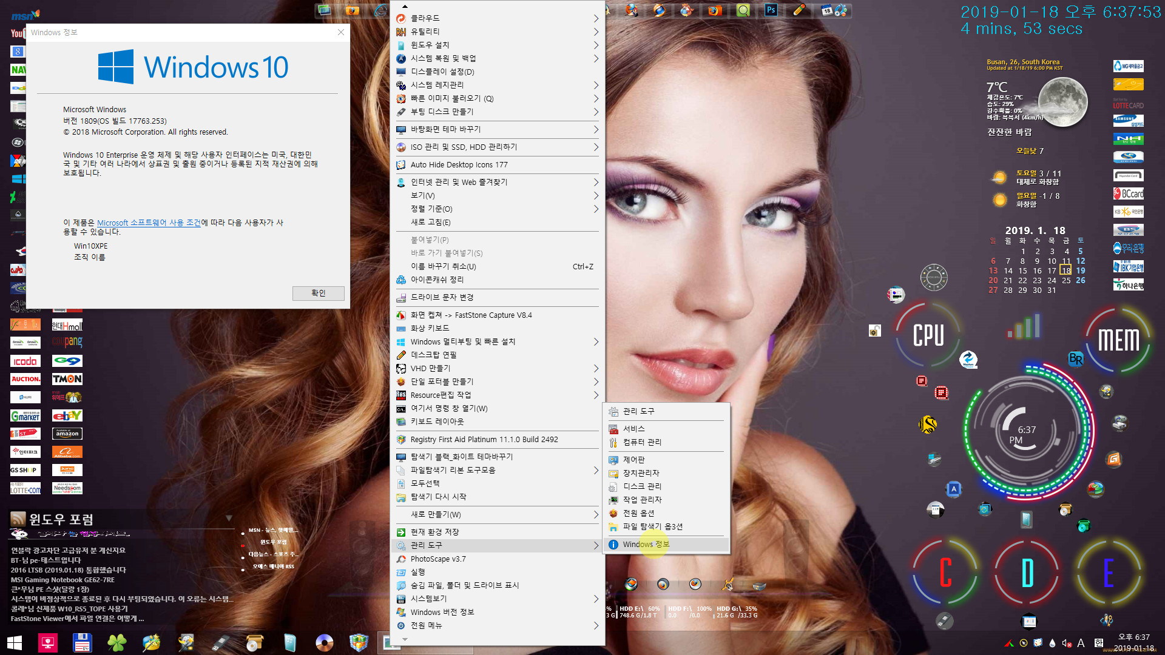The height and width of the screenshot is (655, 1165).
Task: Open the AUCTION shortcut logo
Action: pos(25,379)
